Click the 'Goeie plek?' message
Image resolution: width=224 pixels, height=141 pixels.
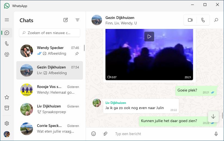tap(196, 91)
